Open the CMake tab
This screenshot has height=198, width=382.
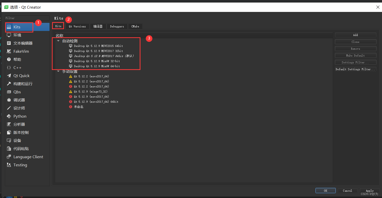coord(135,26)
